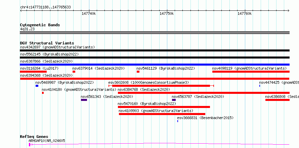This screenshot has height=148, width=299.
Task: Click the purple nsv6561343 variant block
Action: click(x=84, y=100)
